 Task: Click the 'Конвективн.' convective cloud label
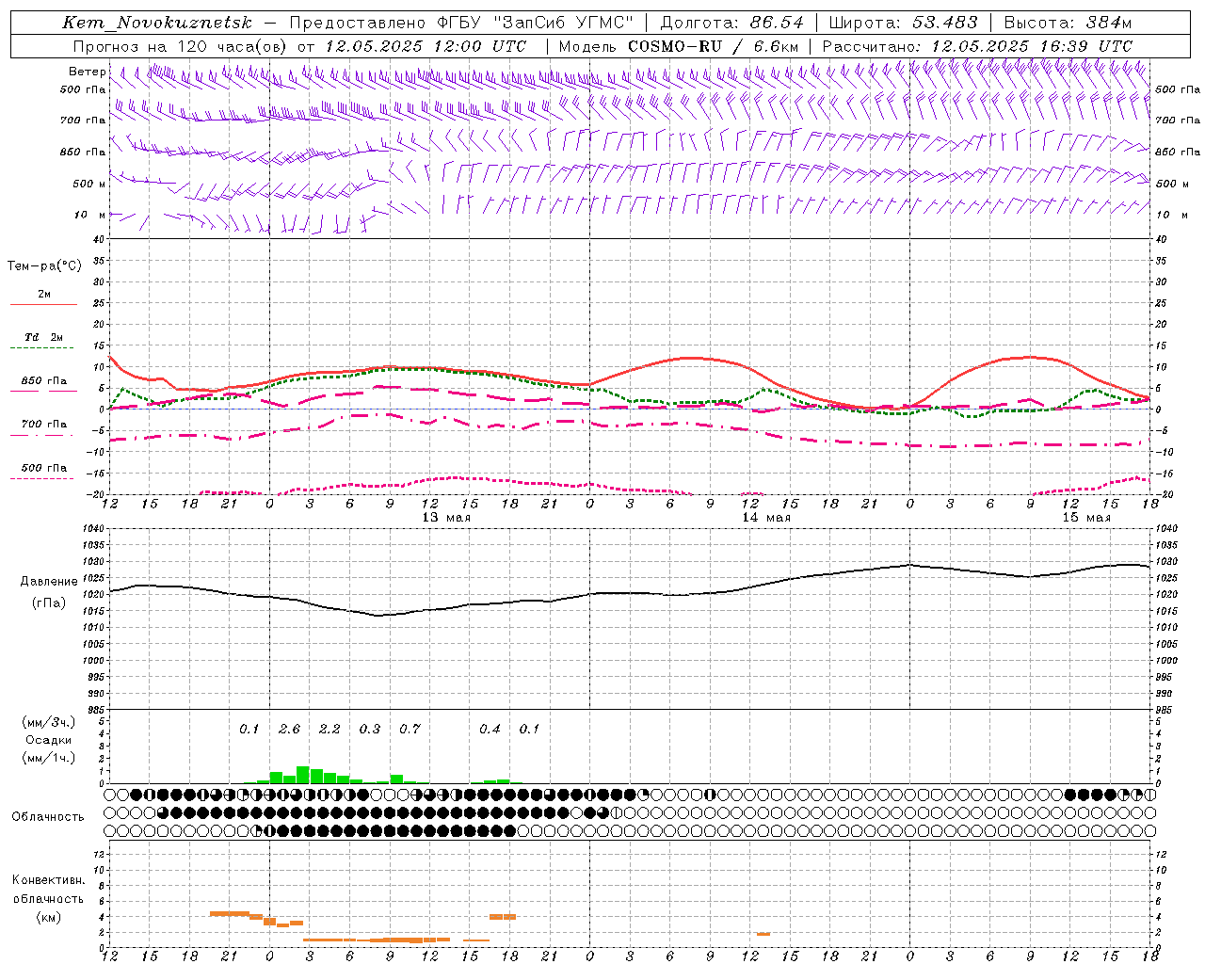[48, 880]
